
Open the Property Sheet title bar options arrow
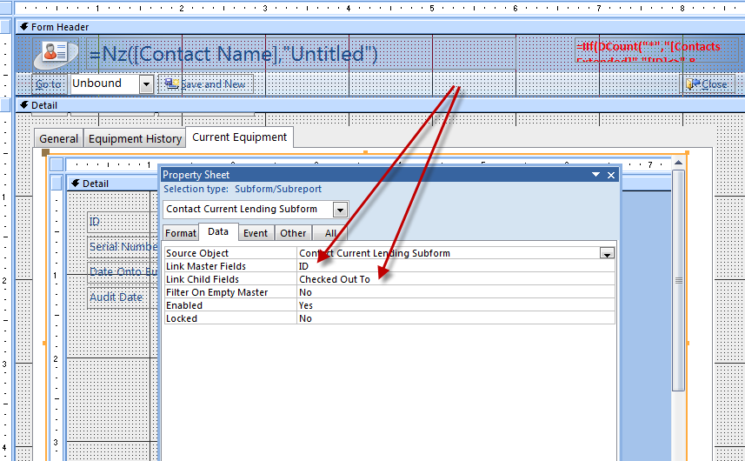pyautogui.click(x=595, y=175)
